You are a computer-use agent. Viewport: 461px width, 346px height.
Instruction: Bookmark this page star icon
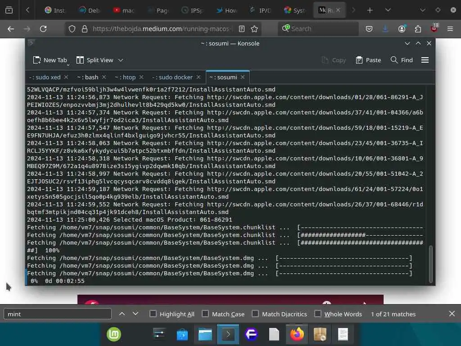click(x=254, y=29)
